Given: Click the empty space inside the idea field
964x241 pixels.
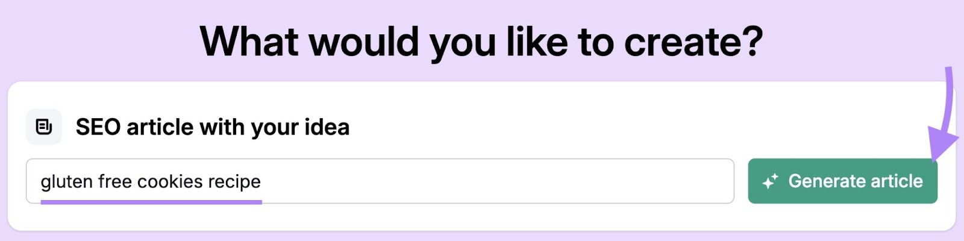Looking at the screenshot, I should point(497,181).
